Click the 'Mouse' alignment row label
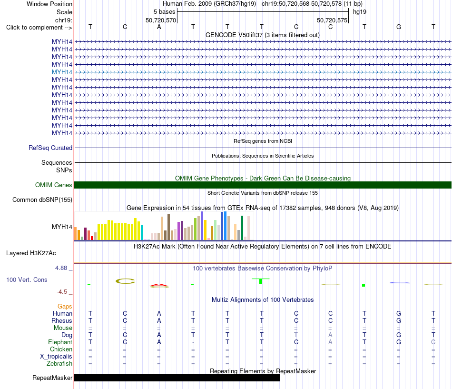Image resolution: width=452 pixels, height=389 pixels. [x=63, y=328]
